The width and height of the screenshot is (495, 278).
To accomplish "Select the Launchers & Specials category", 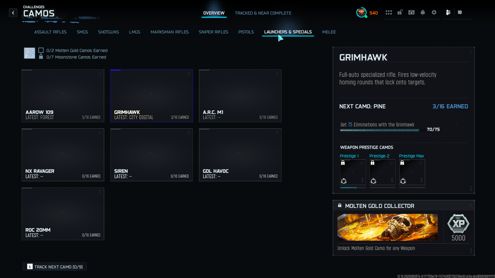I will [288, 32].
